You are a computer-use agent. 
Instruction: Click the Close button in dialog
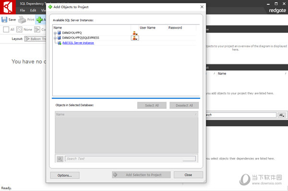[188, 175]
